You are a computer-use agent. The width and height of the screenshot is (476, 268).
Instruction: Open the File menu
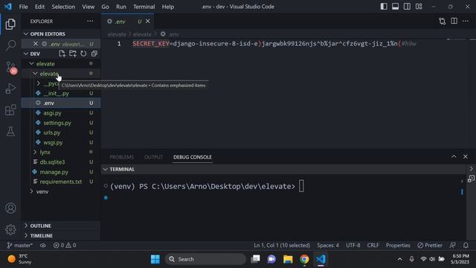(x=23, y=7)
